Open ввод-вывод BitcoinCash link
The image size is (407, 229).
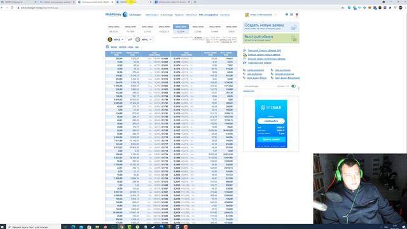[287, 78]
